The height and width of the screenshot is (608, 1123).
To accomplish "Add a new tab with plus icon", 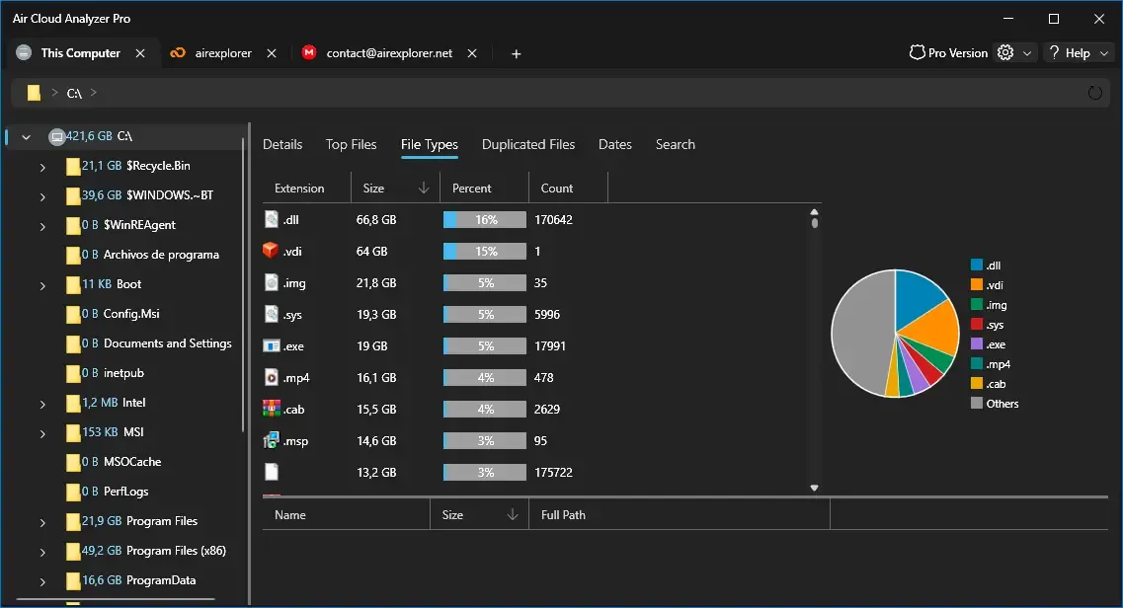I will tap(517, 53).
